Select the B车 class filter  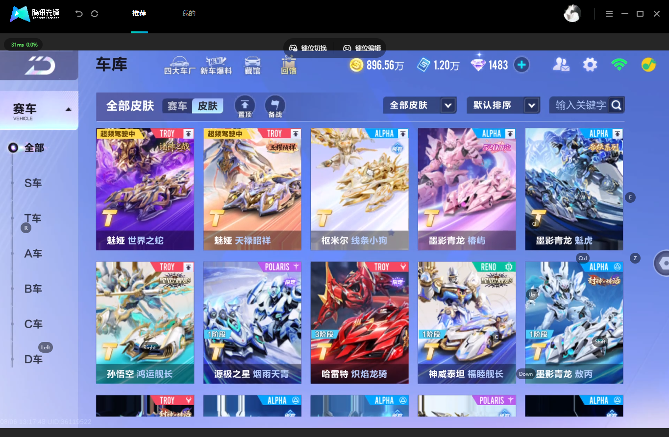click(x=33, y=289)
